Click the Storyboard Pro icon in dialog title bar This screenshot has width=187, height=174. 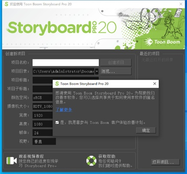(x=57, y=84)
